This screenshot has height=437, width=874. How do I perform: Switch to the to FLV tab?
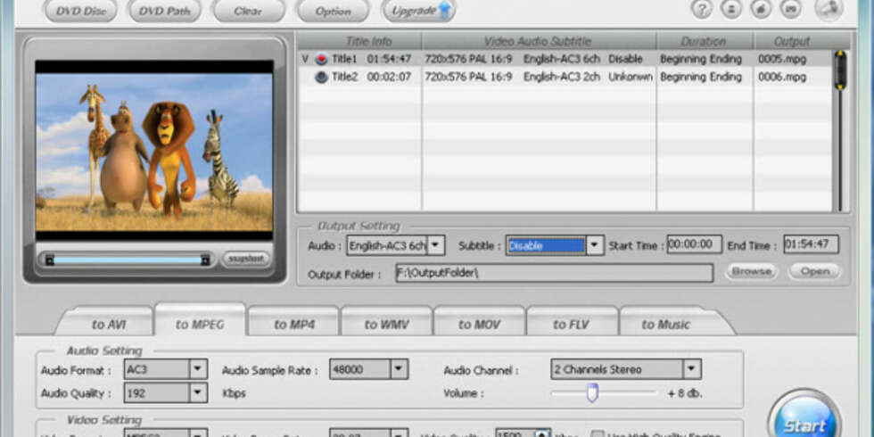pyautogui.click(x=572, y=324)
